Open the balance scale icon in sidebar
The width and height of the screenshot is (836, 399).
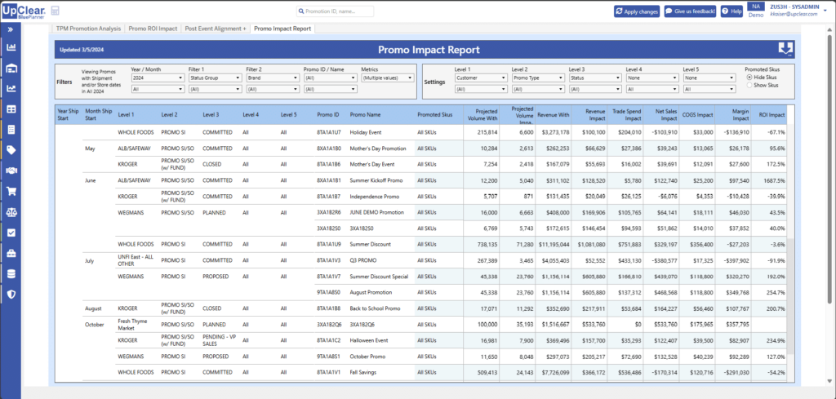point(11,211)
